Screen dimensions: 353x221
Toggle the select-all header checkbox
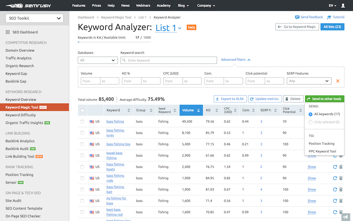coord(82,110)
